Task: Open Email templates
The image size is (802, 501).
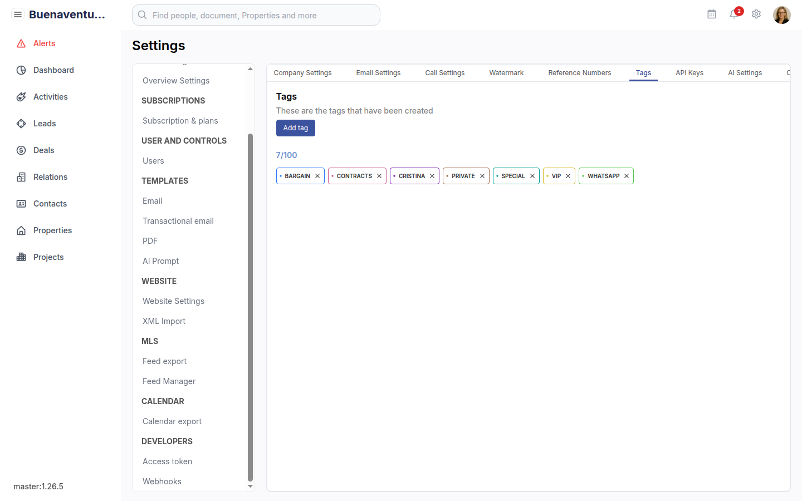Action: [x=153, y=201]
